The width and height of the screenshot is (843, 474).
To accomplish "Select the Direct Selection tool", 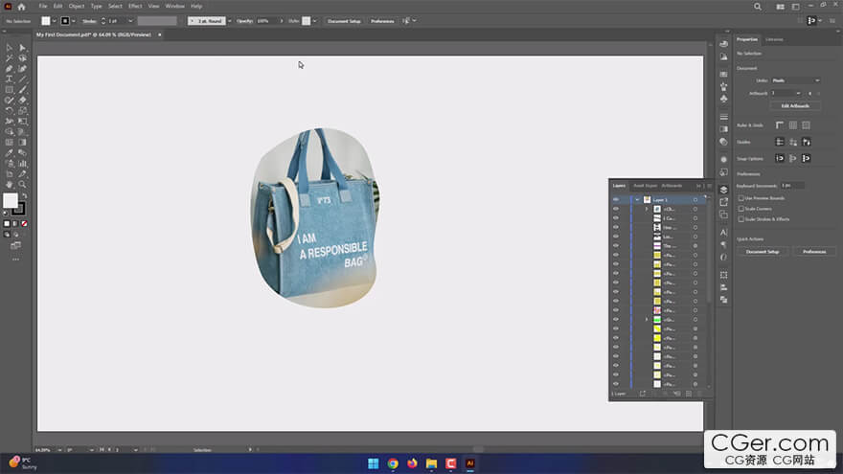I will click(x=23, y=47).
